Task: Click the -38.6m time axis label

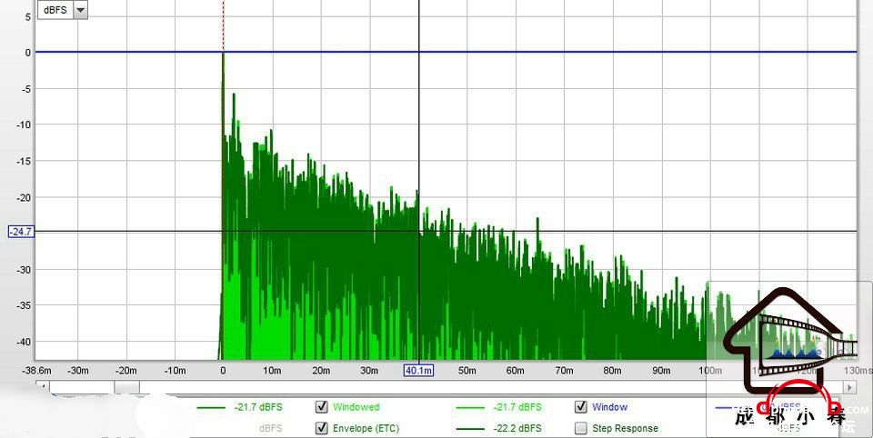Action: 36,370
